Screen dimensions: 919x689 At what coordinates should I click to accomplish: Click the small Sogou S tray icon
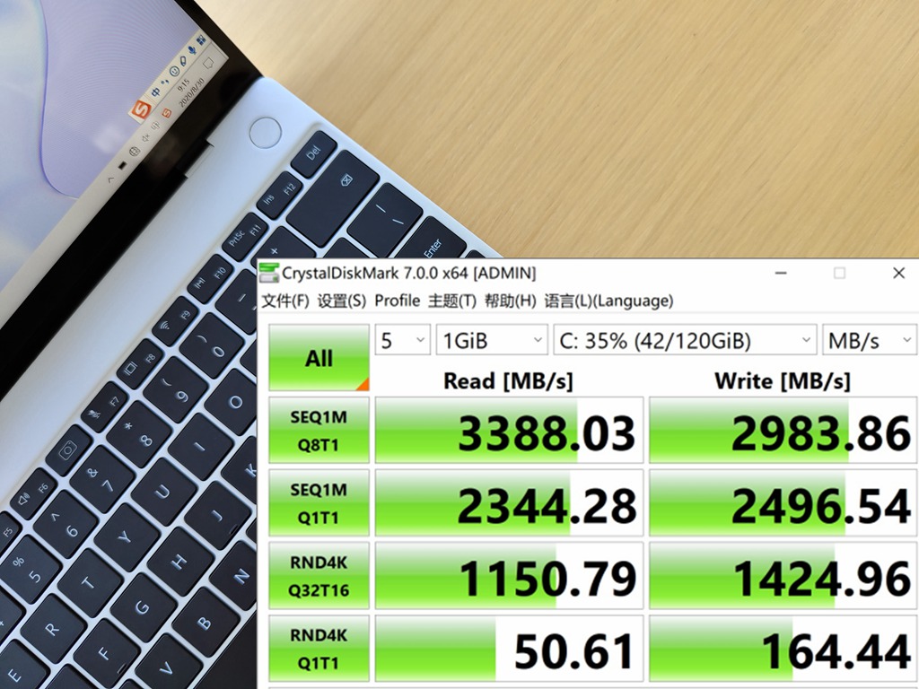click(167, 113)
